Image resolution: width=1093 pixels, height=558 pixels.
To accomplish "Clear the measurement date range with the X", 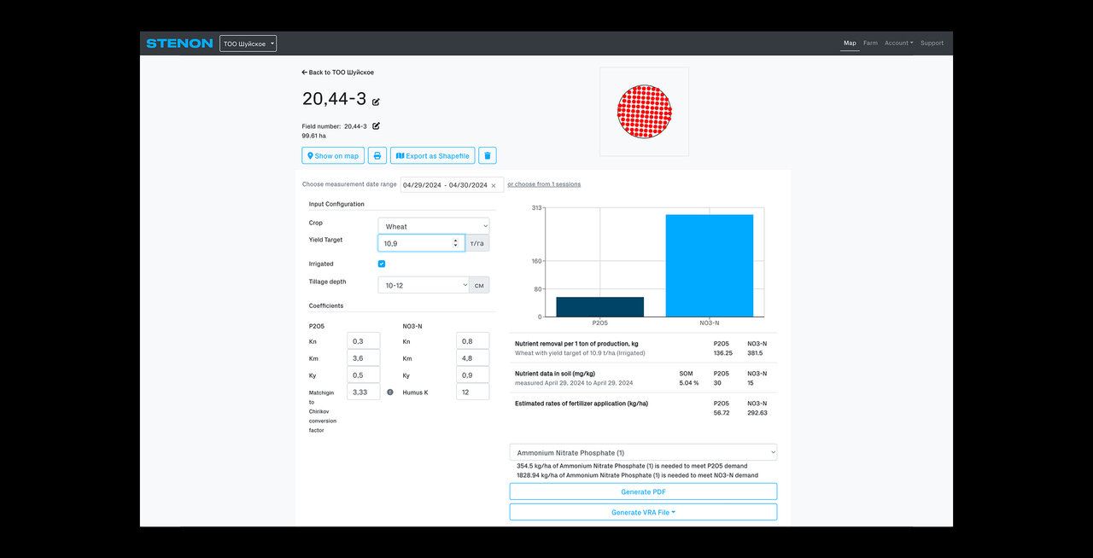I will point(494,185).
